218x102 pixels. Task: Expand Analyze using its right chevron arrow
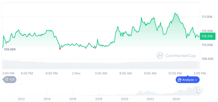point(196,80)
